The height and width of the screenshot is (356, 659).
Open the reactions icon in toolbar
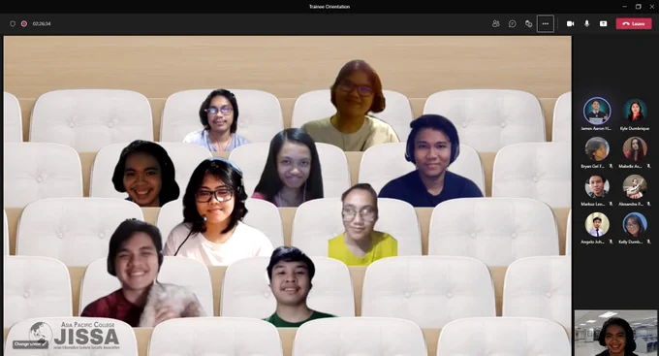tap(529, 24)
